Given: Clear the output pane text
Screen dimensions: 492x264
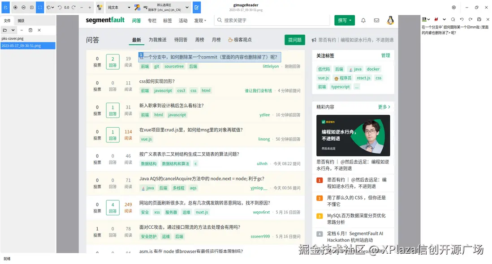Looking at the screenshot, I should tap(488, 19).
